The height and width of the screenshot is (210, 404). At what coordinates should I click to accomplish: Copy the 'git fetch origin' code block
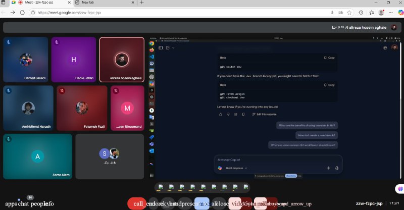(x=329, y=85)
